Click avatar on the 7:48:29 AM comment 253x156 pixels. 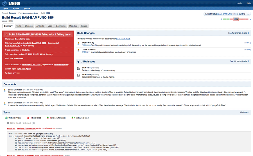point(5,90)
